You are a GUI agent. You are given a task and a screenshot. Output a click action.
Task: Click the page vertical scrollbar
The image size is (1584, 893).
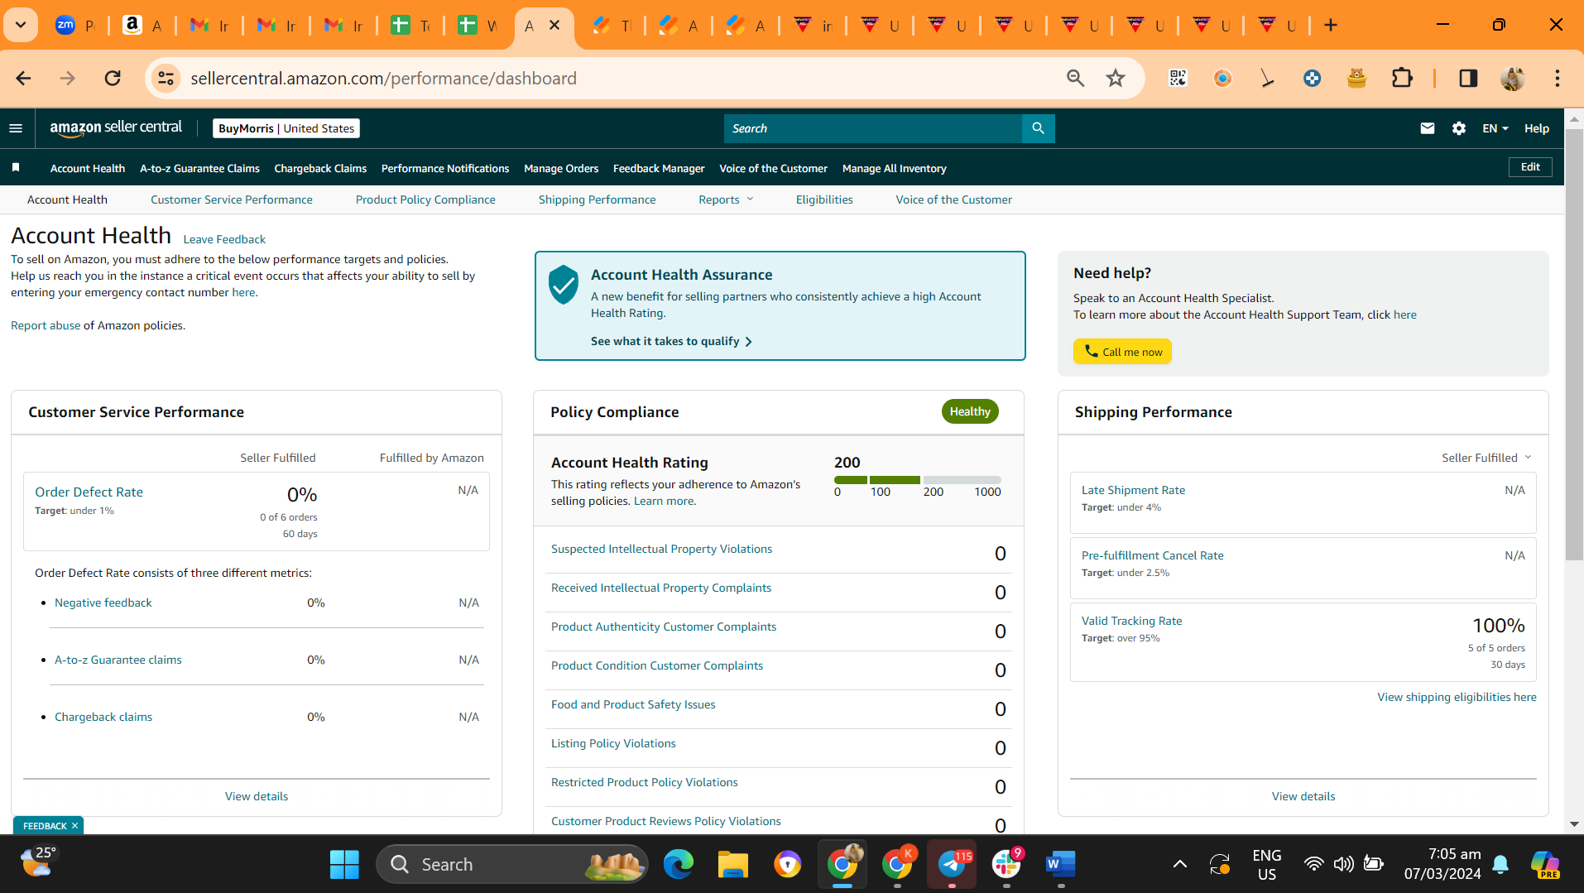pyautogui.click(x=1574, y=344)
